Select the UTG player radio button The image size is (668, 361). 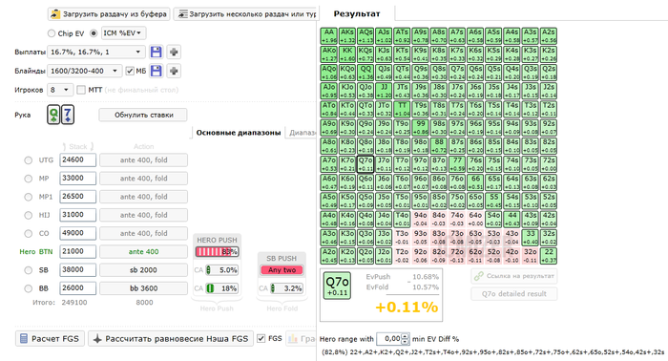(x=28, y=160)
